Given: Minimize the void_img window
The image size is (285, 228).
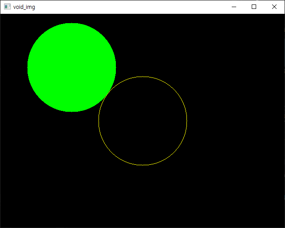Looking at the screenshot, I should pos(234,7).
